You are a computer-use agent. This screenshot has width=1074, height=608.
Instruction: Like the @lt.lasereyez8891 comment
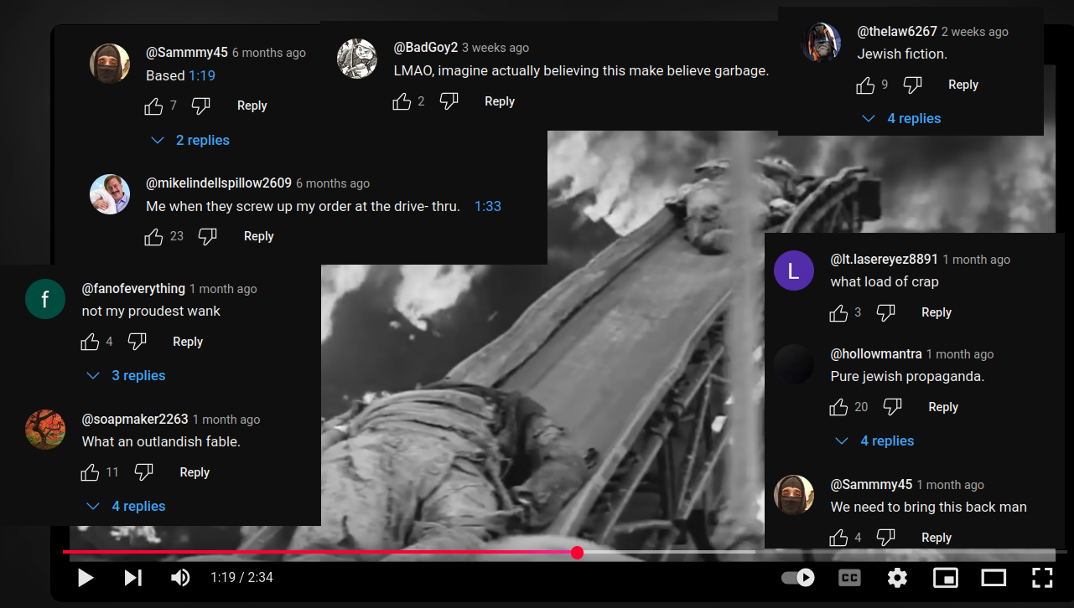[838, 313]
